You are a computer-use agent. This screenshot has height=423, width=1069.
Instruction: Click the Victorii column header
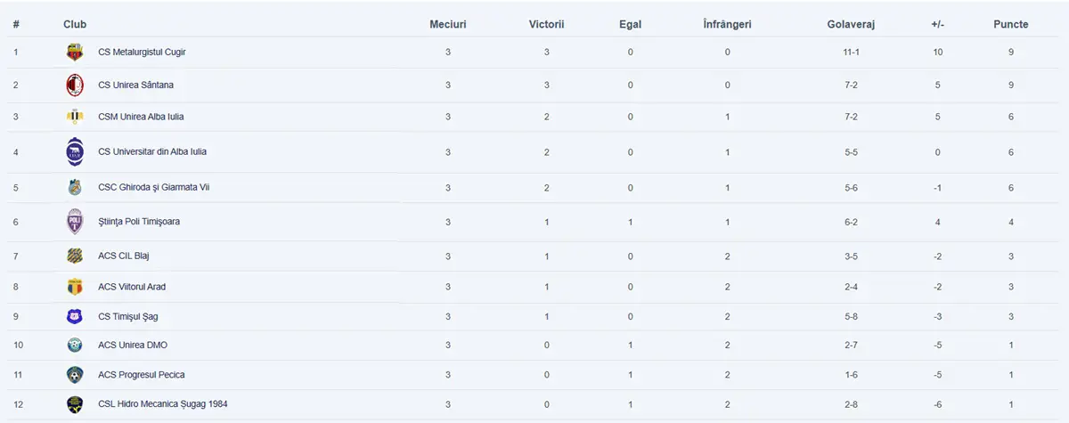coord(547,24)
